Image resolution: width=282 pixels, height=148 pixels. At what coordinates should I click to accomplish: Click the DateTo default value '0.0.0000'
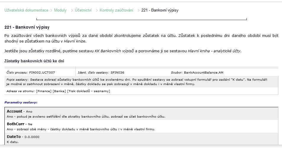click(32, 137)
